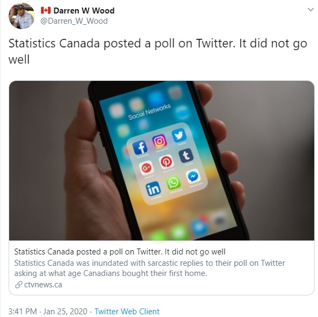
Task: Click the Pinterest icon in photo
Action: pyautogui.click(x=167, y=162)
